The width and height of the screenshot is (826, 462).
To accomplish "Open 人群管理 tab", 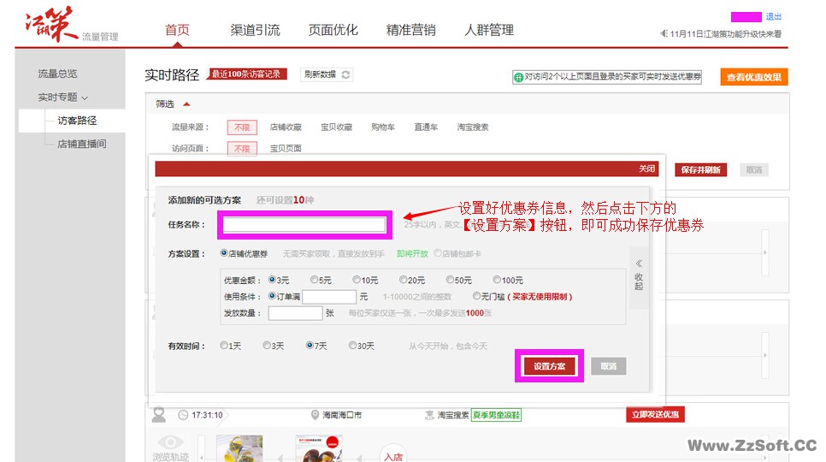I will 489,30.
